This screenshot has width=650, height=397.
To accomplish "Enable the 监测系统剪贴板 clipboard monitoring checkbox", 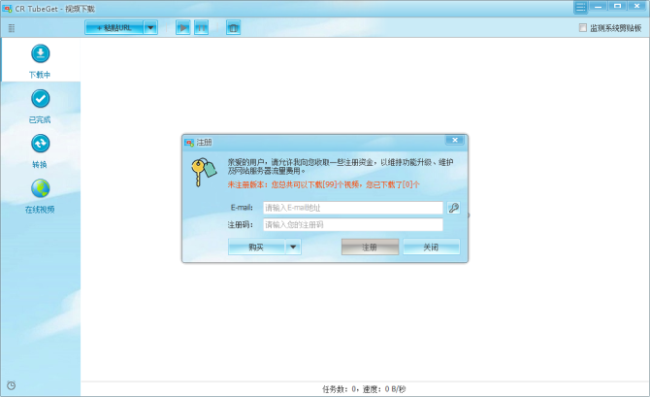I will (x=583, y=28).
